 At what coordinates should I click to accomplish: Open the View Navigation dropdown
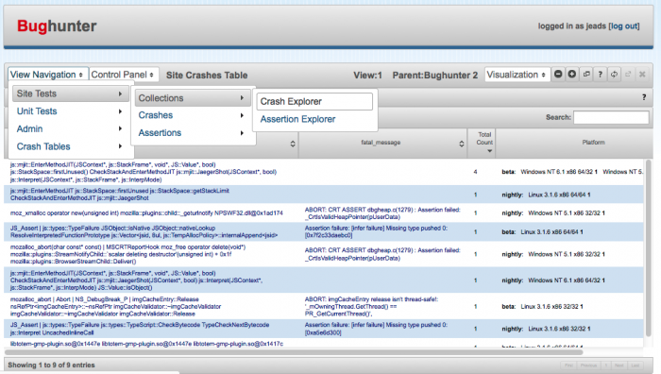coord(47,75)
